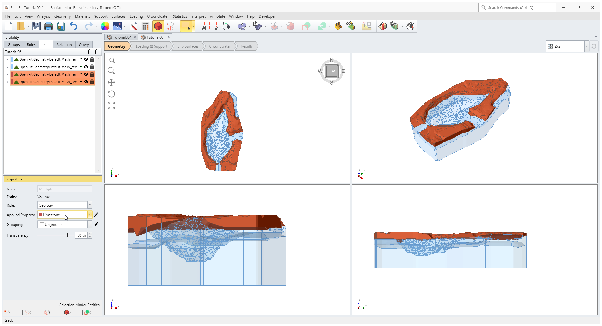
Task: Open Applied Property dropdown showing Limestone
Action: coord(65,215)
